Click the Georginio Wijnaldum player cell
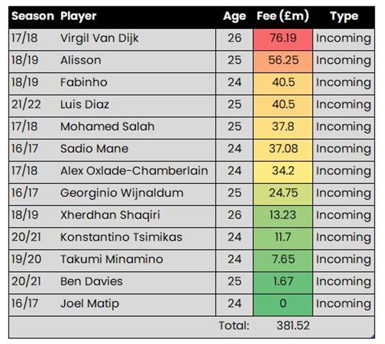Screen dimensions: 385x344 tap(122, 193)
